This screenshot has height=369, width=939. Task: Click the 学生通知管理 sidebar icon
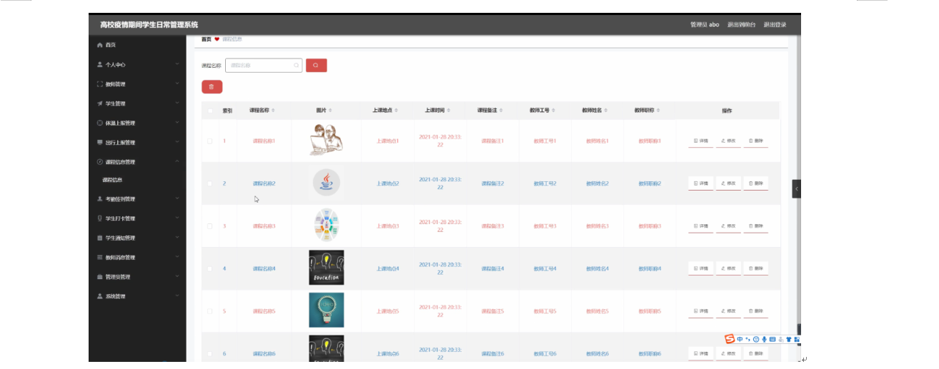(100, 238)
